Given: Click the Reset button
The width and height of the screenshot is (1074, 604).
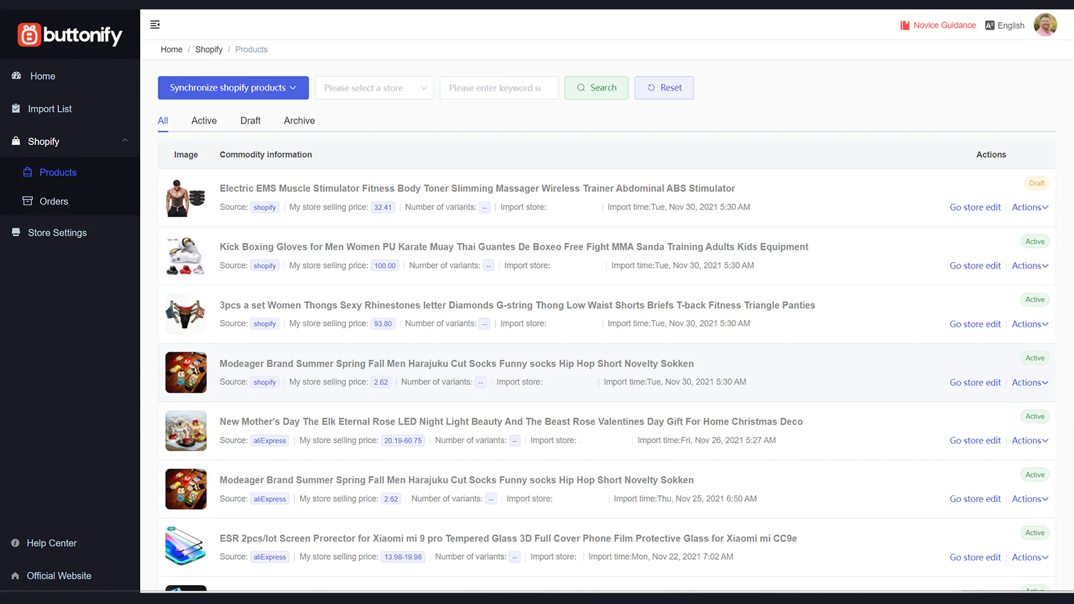Looking at the screenshot, I should pos(664,88).
